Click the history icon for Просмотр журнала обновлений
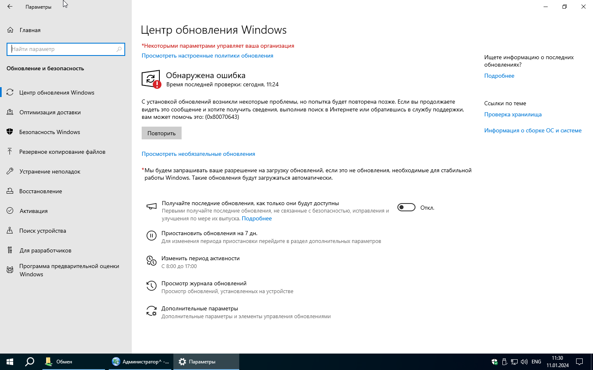Screen dimensions: 593x370 click(152, 286)
